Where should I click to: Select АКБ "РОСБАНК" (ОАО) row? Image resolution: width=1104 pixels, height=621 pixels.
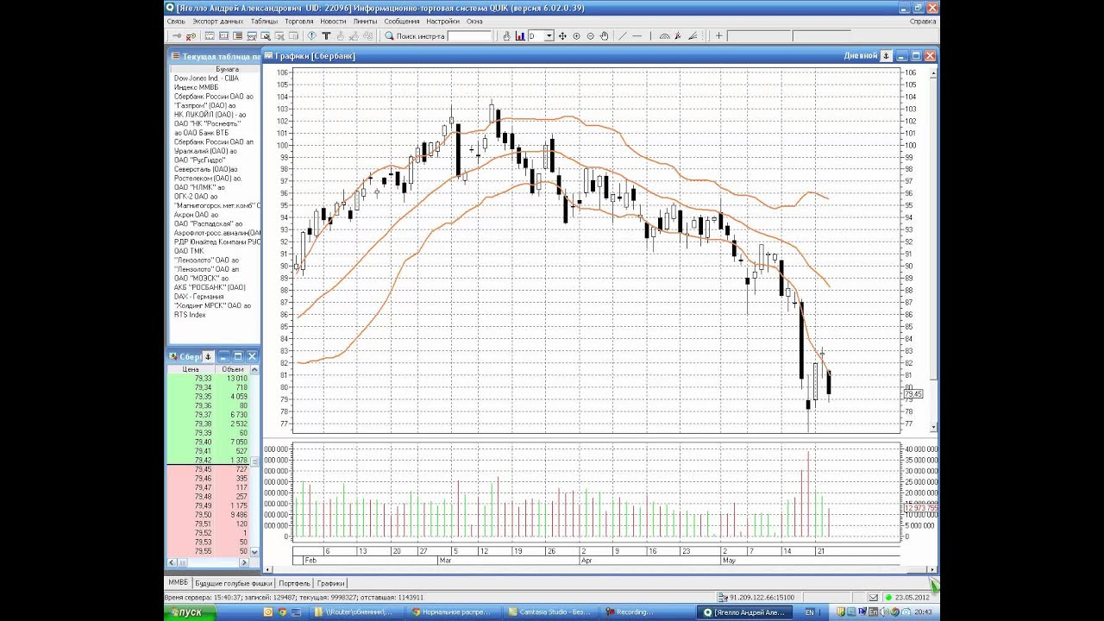pos(216,287)
